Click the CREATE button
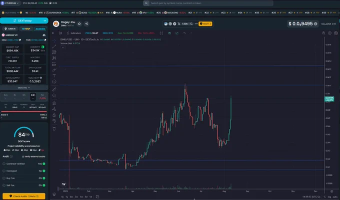Screen dimensions: 340x200 coord(10,29)
